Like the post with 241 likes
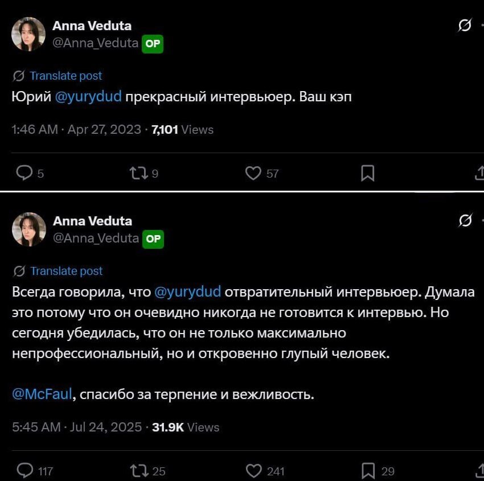484x481 pixels. pyautogui.click(x=253, y=470)
